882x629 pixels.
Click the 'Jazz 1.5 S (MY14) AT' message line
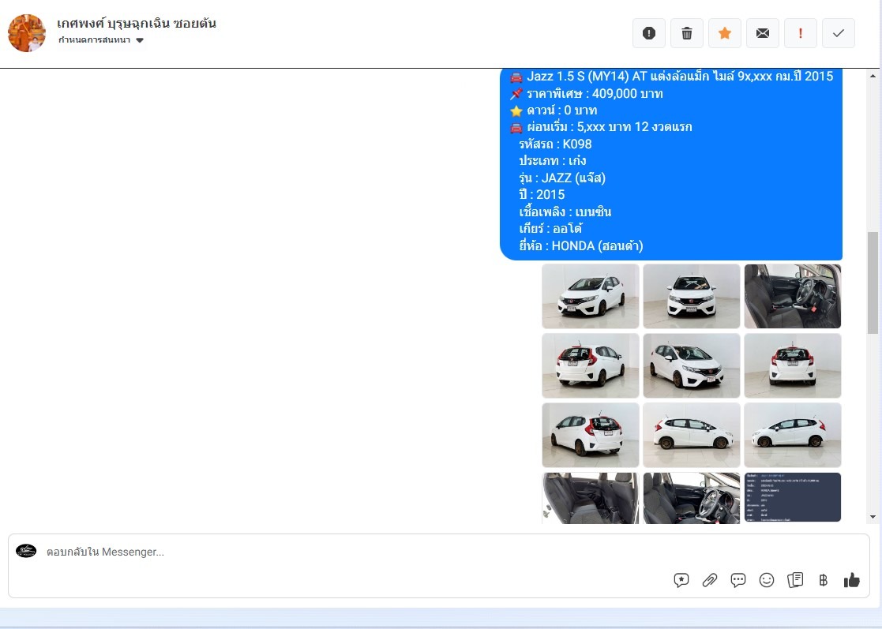(x=680, y=77)
